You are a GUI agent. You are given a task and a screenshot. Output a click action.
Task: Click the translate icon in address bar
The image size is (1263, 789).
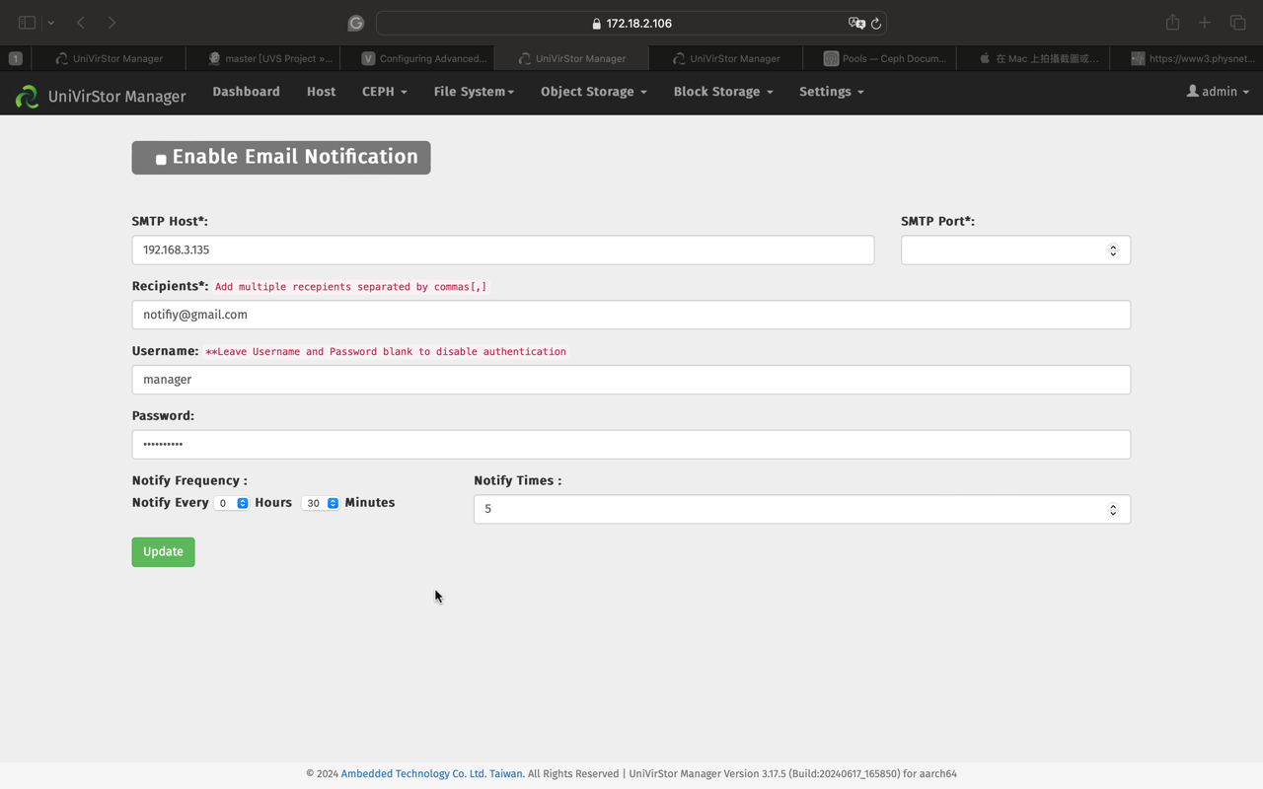[855, 24]
